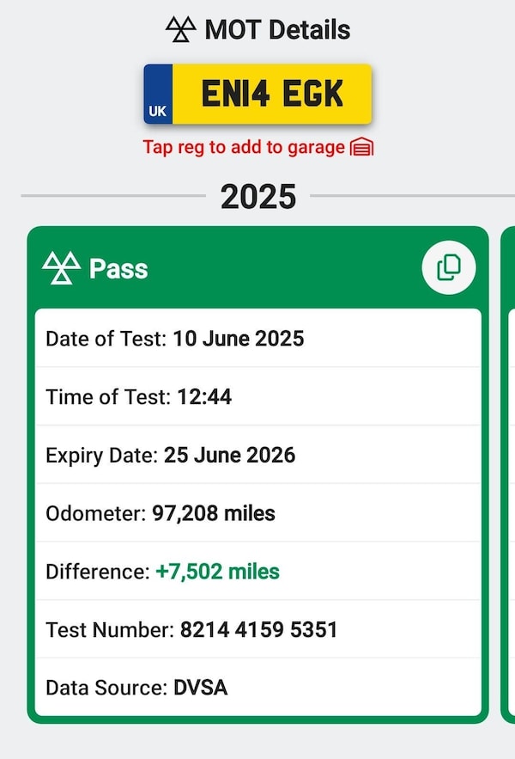Click the 10 June 2025 date value
Viewport: 515px width, 759px height.
[x=238, y=338]
